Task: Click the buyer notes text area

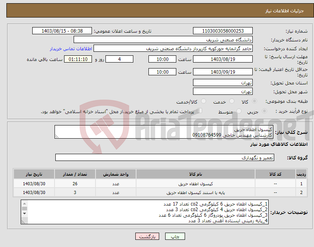Action: [144, 212]
